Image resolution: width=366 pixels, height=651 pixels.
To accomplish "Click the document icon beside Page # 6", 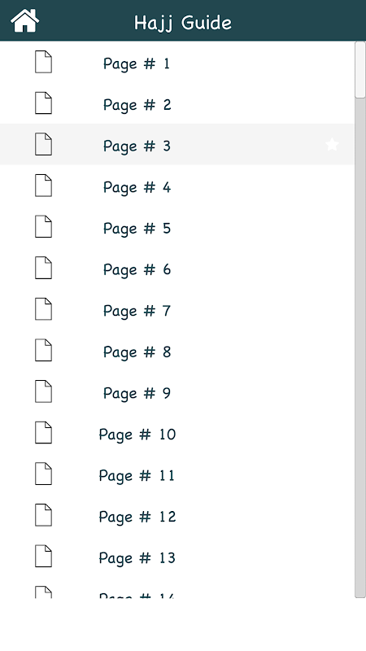I will (x=43, y=268).
